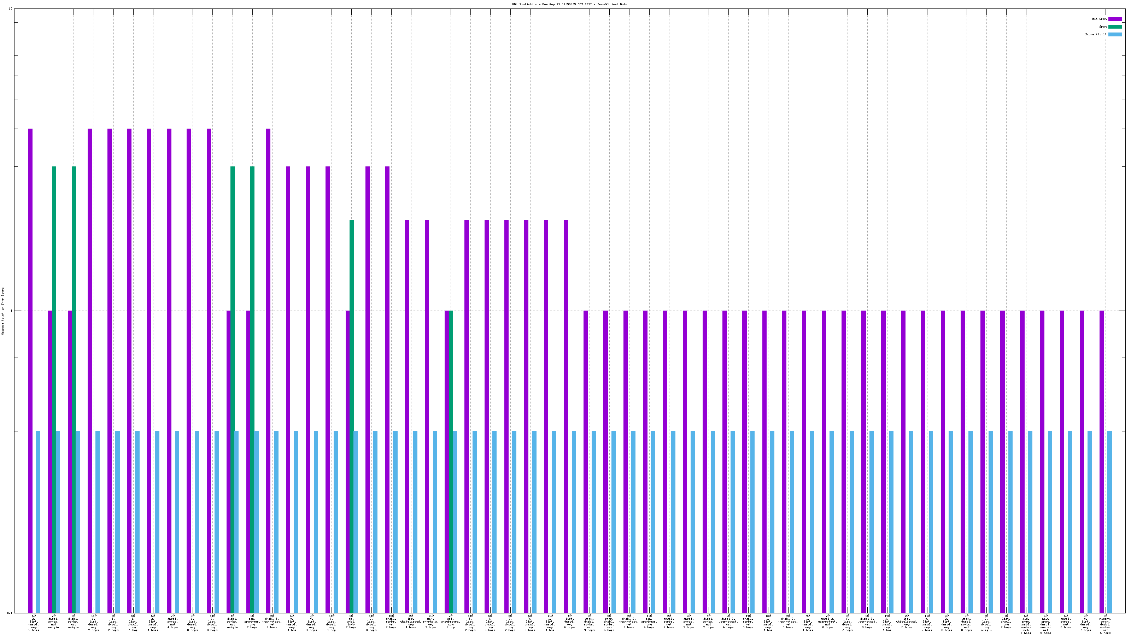1131x636 pixels.
Task: Click the zen.spamhaus.org 7 hops label
Action: coord(431,622)
